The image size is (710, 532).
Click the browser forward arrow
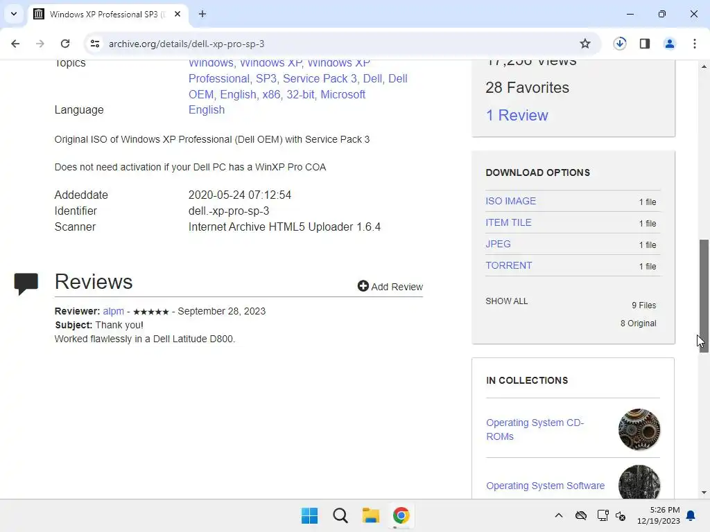[40, 44]
